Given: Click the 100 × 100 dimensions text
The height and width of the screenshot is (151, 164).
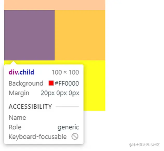Looking at the screenshot, I should 65,72.
